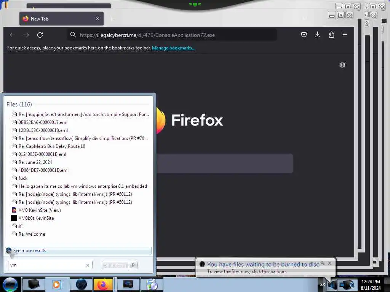Open the Windows Start orb
390x292 pixels.
tap(10, 284)
